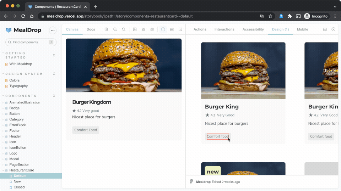Bookmark this page with star icon
The image size is (341, 191).
(x=270, y=16)
